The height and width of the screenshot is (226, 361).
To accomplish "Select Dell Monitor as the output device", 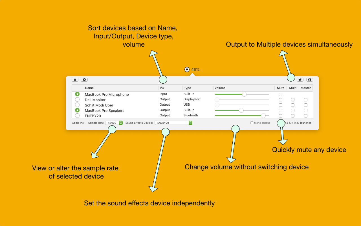I will coord(77,99).
